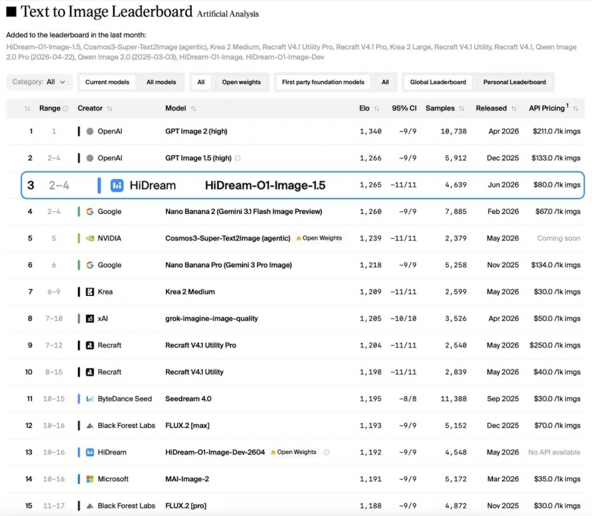Click the $250.0 /1k imgs price
592x516 pixels.
(555, 345)
